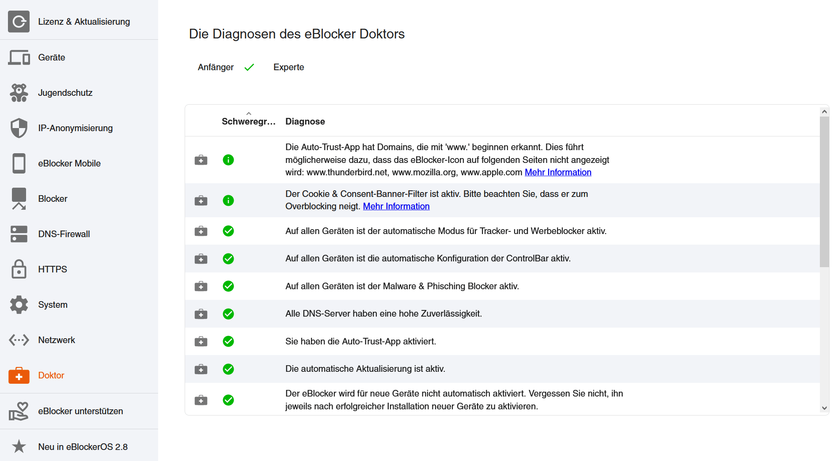Click medkit icon in DNS-Server Zuverlässigkeit row
Viewport: 834px width, 461px height.
[x=201, y=314]
